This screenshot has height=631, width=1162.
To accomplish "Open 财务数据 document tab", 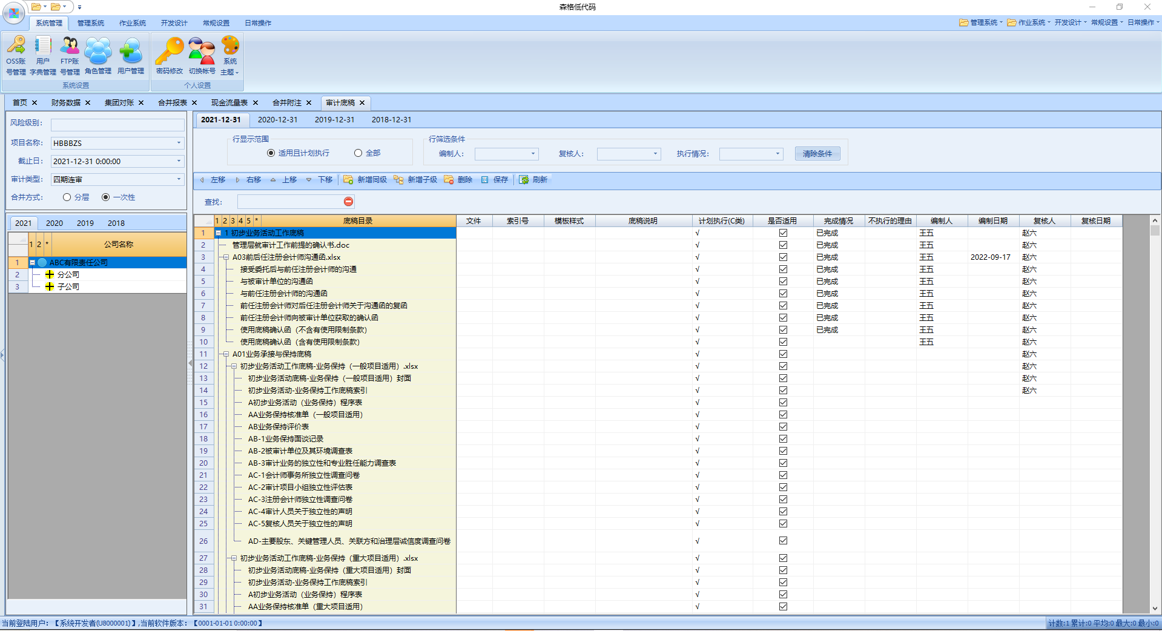I will point(66,103).
